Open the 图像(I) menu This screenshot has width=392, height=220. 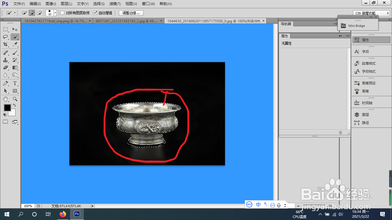(51, 4)
